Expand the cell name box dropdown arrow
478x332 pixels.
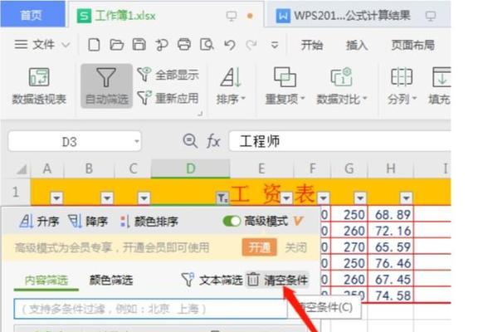[x=137, y=141]
